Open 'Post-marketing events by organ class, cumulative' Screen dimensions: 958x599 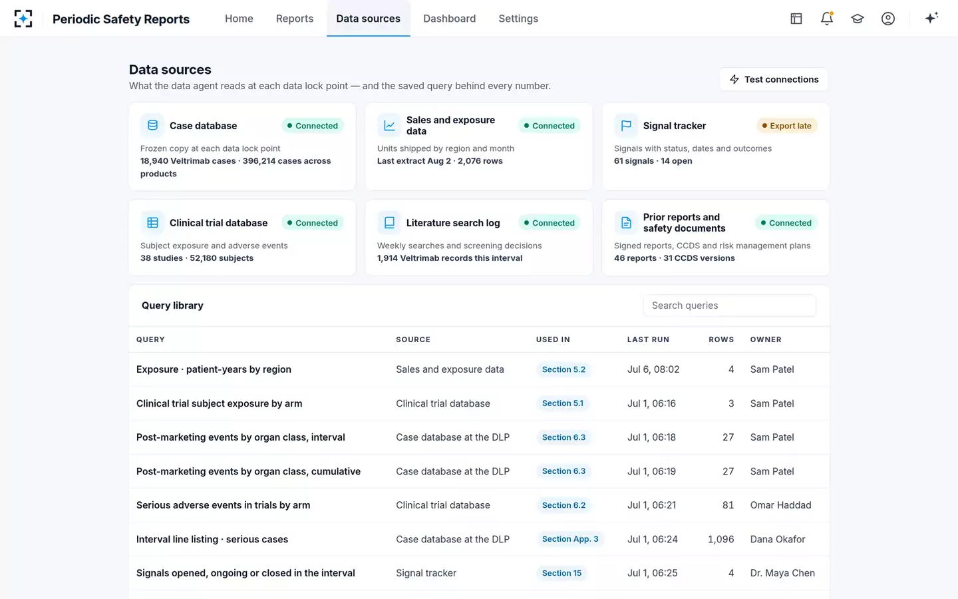248,471
